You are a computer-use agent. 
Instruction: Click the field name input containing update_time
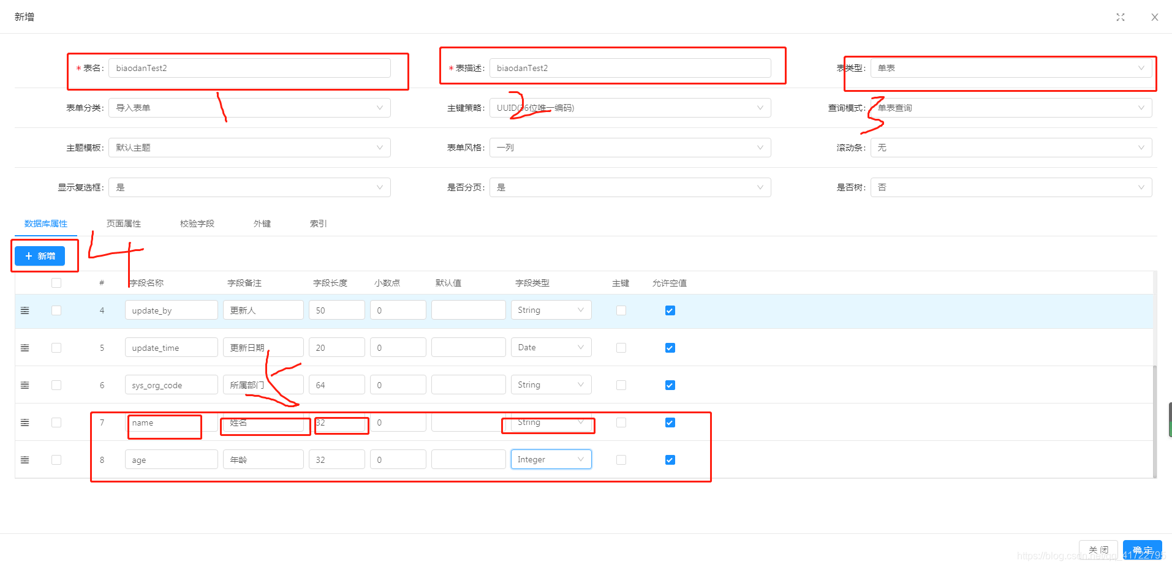[171, 348]
